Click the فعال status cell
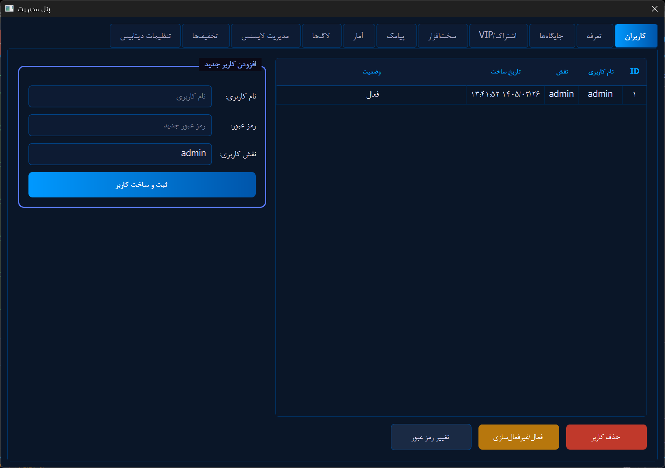This screenshot has height=468, width=665. click(x=371, y=94)
